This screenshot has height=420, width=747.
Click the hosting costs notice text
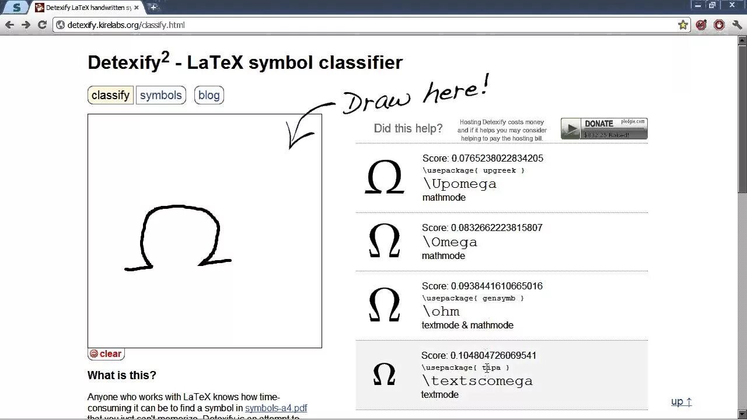[502, 130]
